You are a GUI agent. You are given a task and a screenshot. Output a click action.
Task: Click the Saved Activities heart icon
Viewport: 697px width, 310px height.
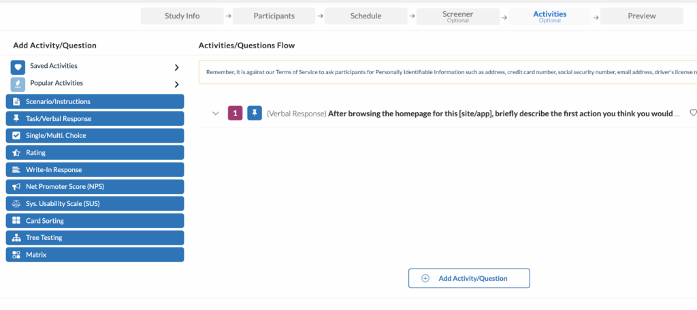tap(18, 67)
